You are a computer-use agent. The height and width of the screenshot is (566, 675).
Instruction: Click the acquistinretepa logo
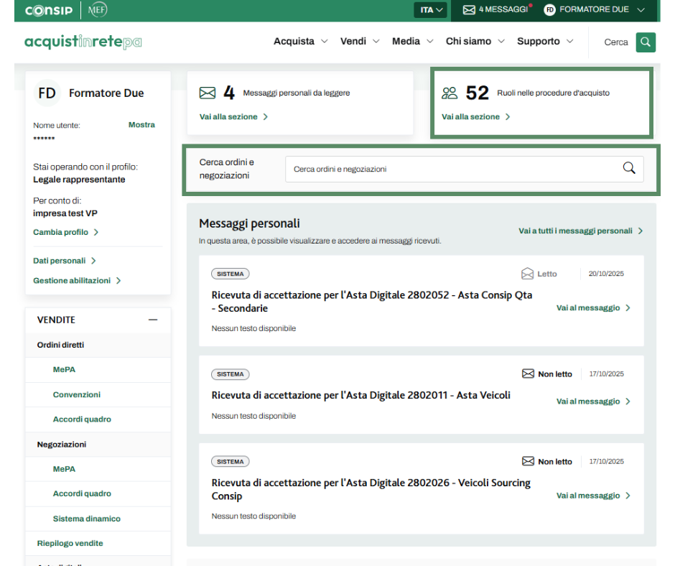click(83, 42)
